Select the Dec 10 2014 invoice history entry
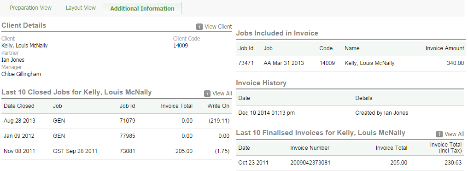Screen dimensions: 468x171 coord(350,113)
